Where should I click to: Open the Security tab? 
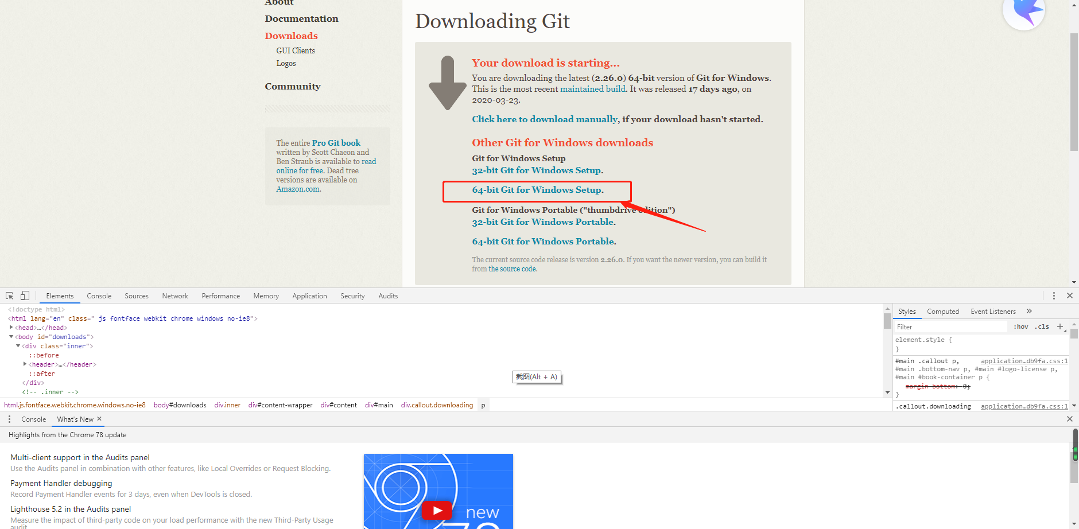click(352, 296)
